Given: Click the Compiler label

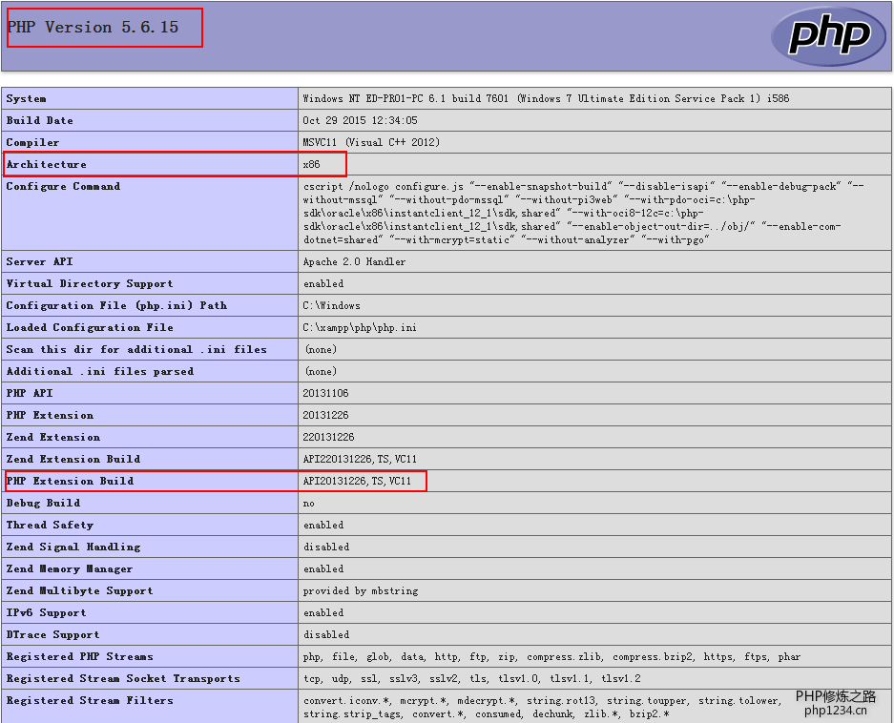Looking at the screenshot, I should pyautogui.click(x=32, y=142).
